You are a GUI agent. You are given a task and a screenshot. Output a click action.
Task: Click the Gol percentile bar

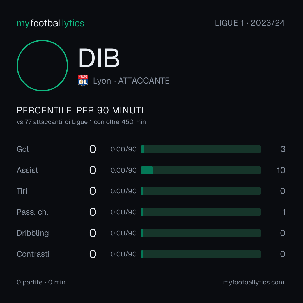pos(201,149)
